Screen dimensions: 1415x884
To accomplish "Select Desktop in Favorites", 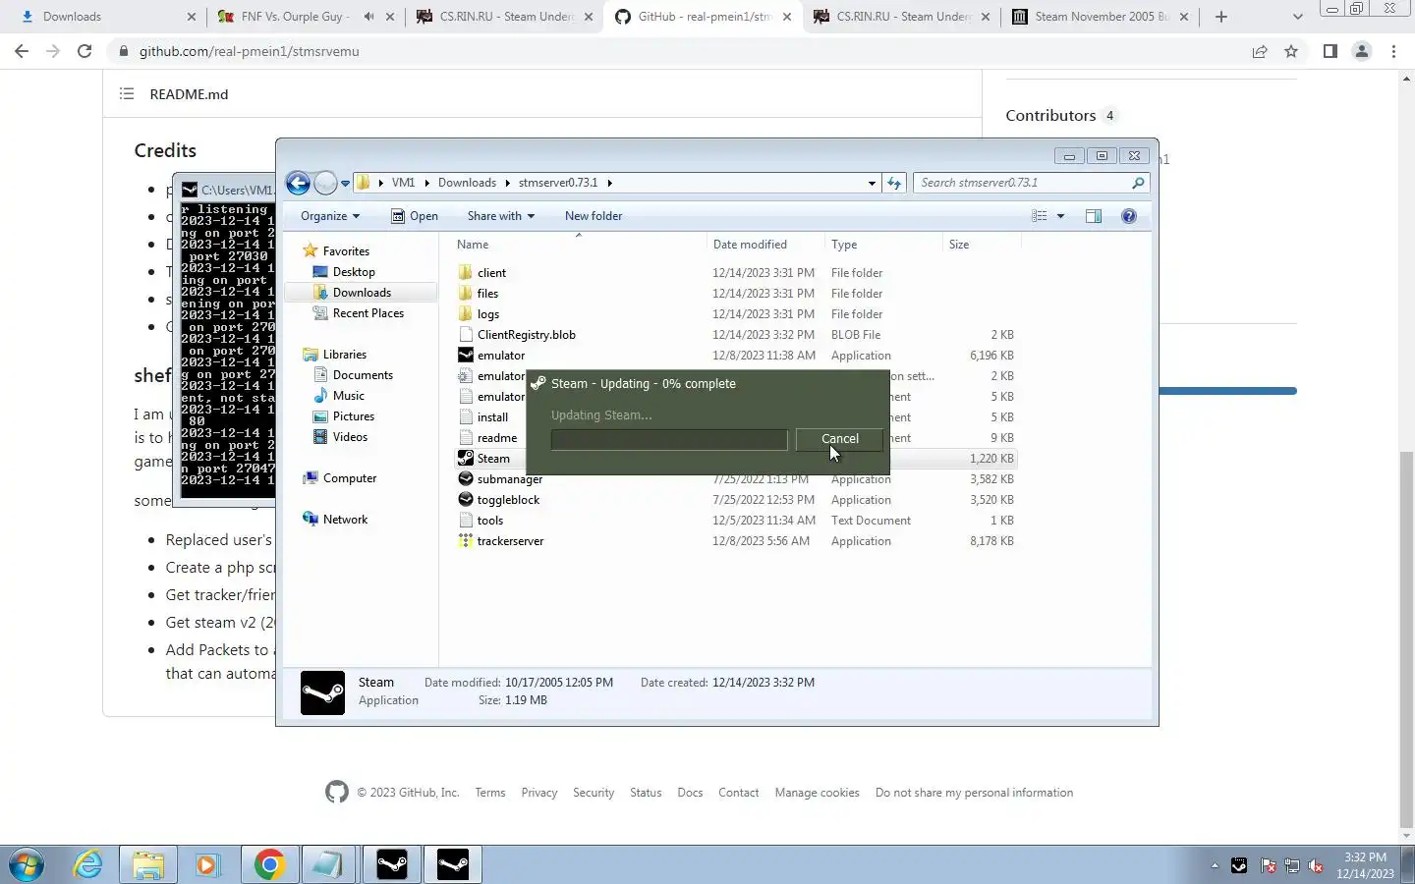I will point(354,272).
